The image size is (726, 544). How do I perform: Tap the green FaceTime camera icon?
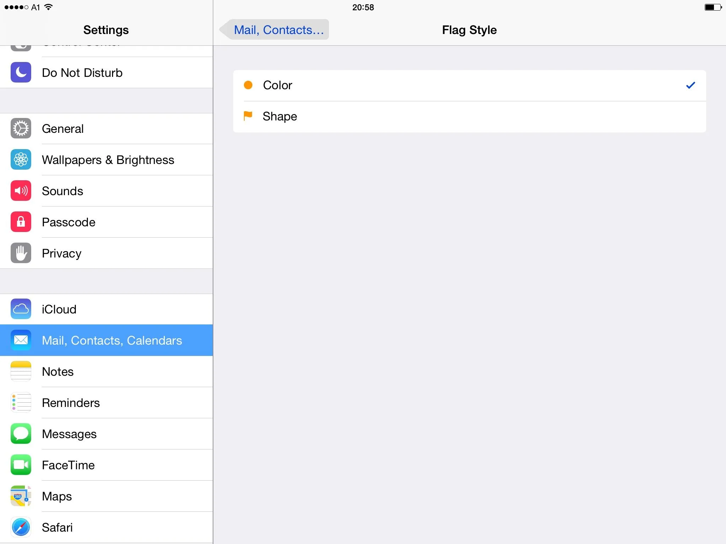pyautogui.click(x=21, y=465)
